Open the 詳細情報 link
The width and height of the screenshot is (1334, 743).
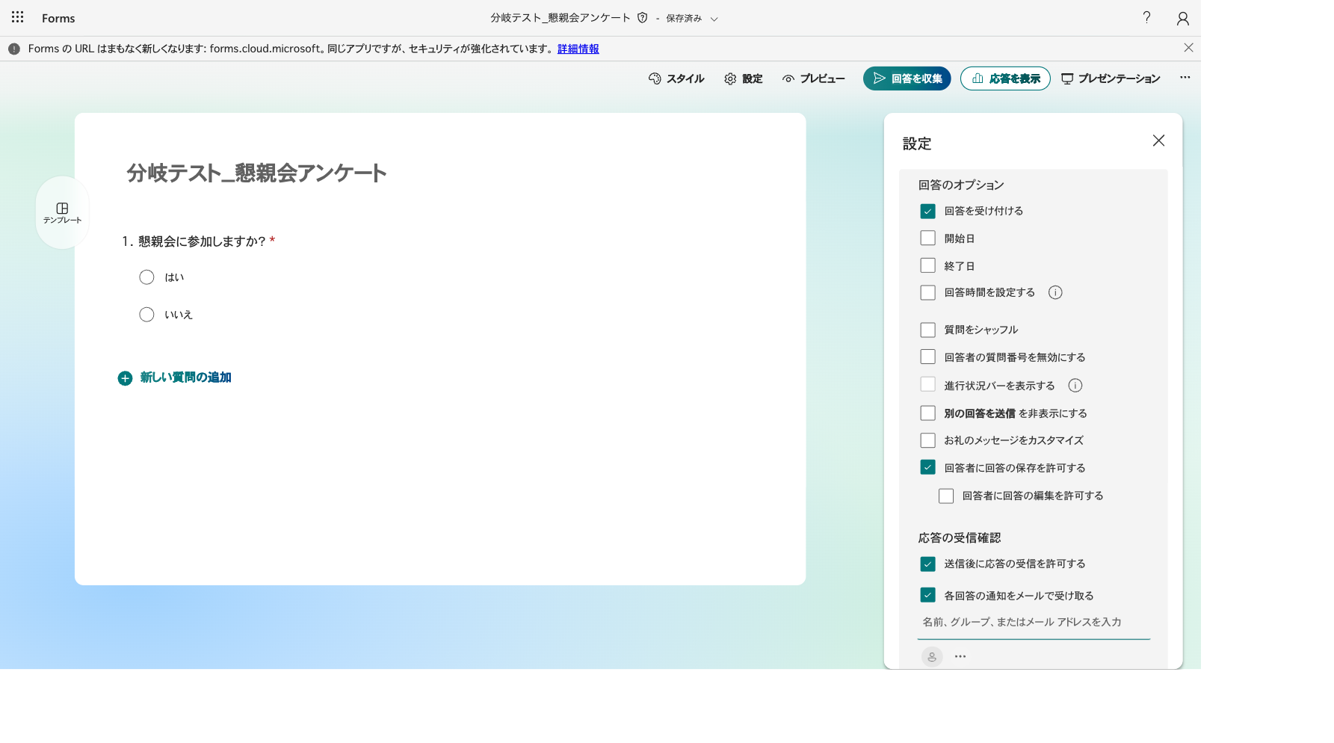tap(578, 49)
